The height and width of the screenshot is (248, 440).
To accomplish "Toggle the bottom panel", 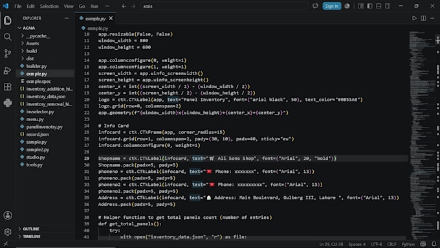I will [379, 6].
